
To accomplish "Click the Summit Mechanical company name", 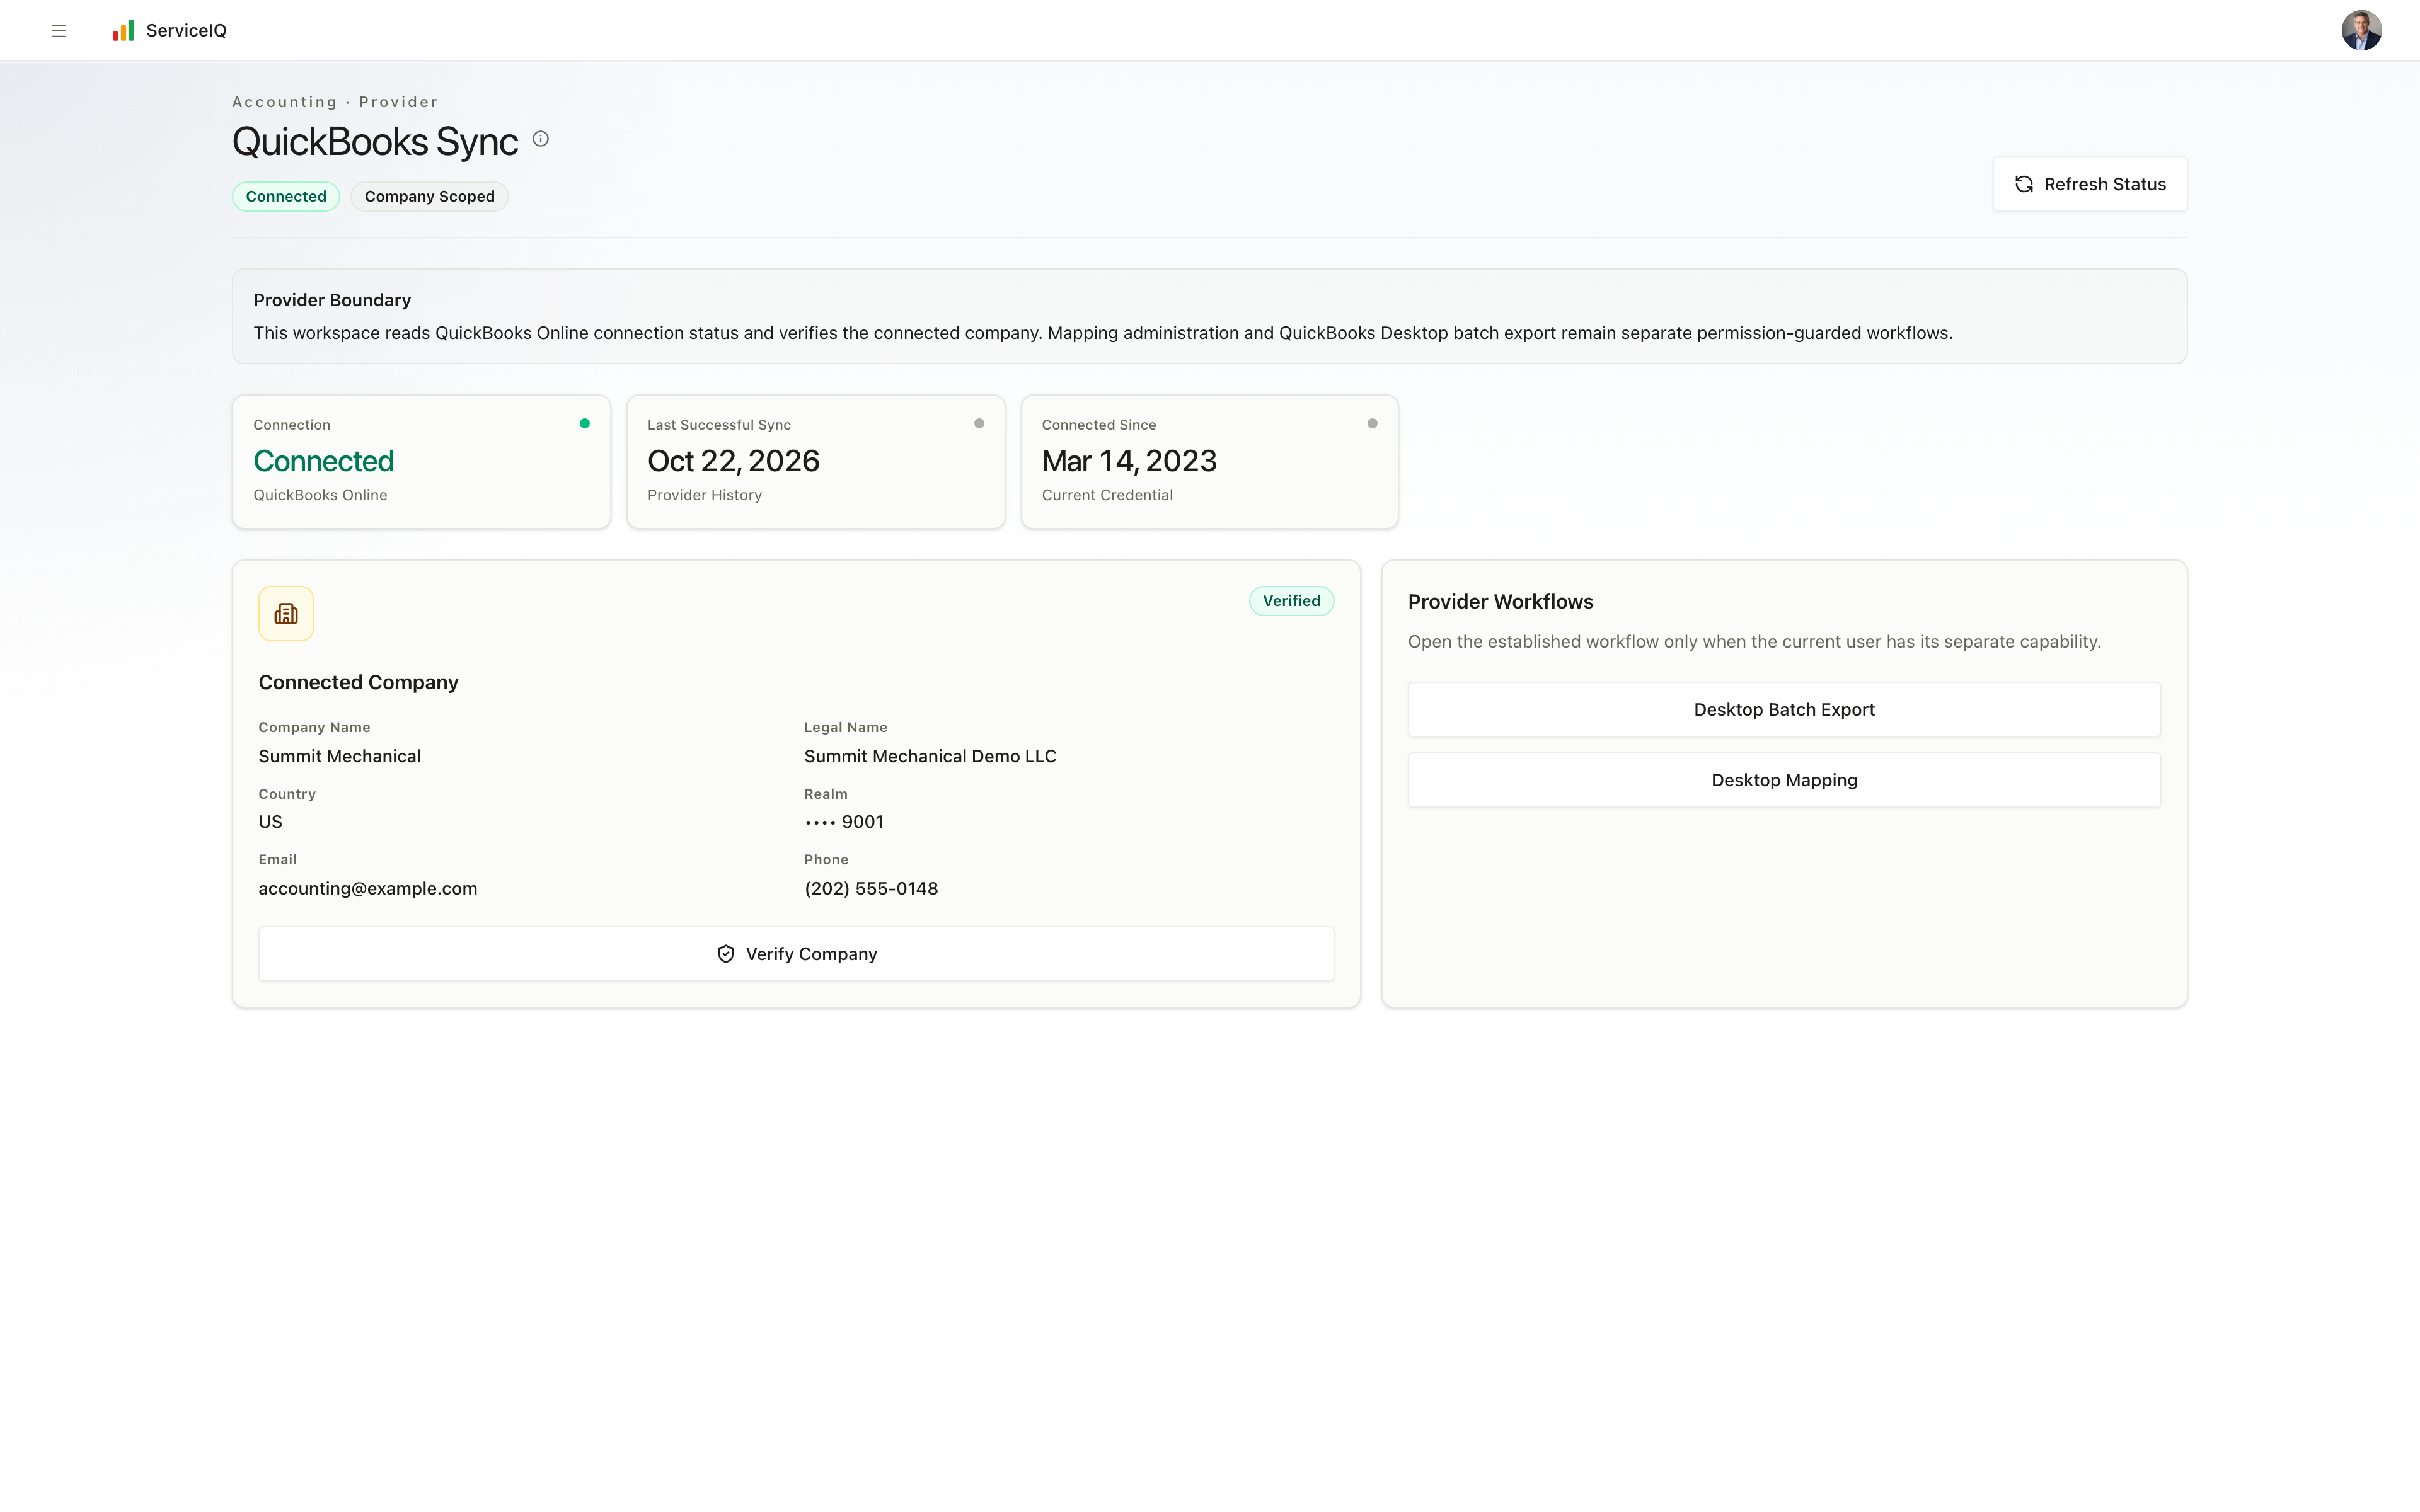I will [x=340, y=756].
